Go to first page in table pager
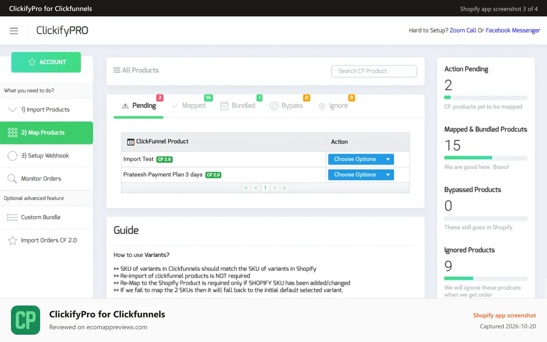The width and height of the screenshot is (547, 342). click(x=246, y=188)
